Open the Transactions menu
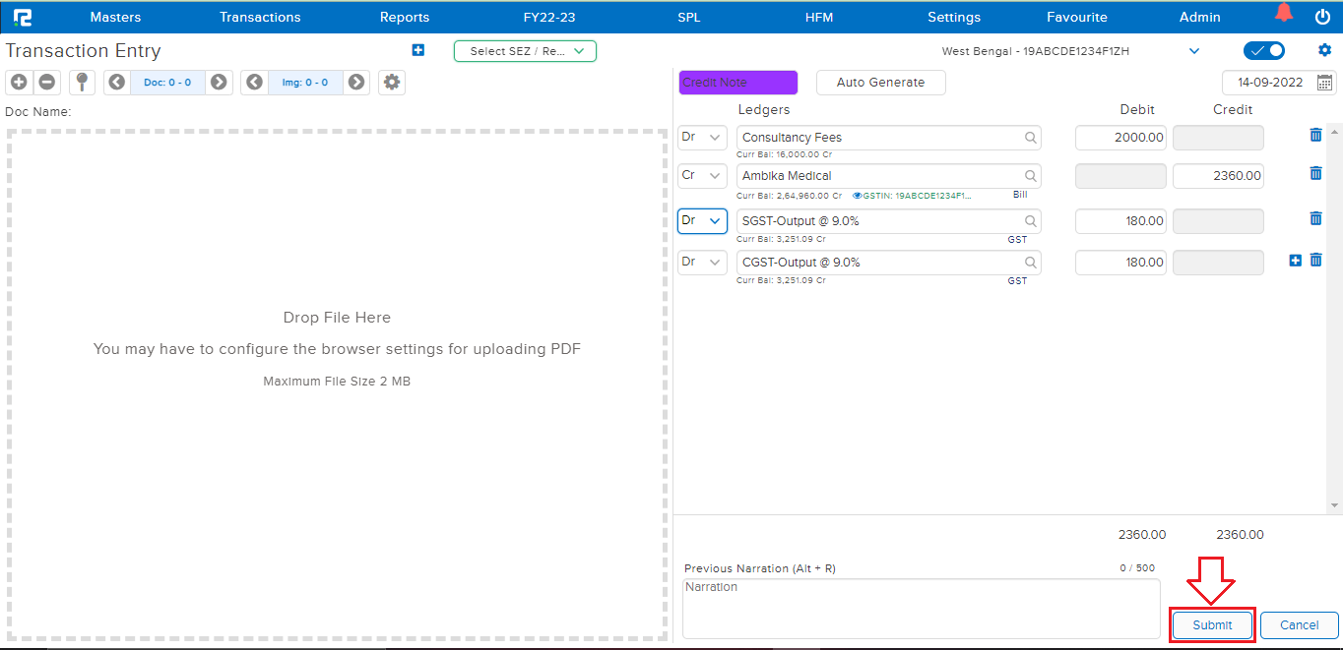1343x650 pixels. (260, 17)
